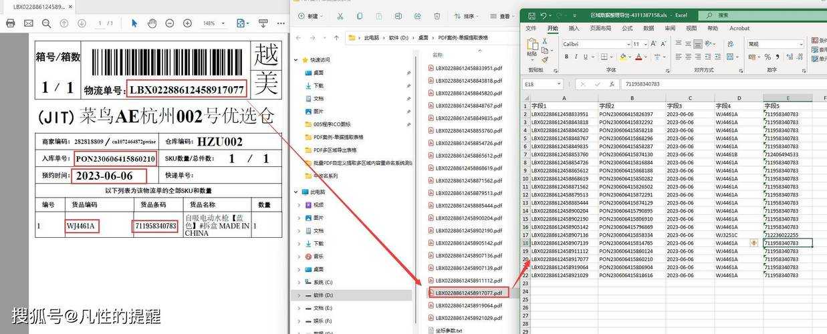Viewport: 827px width, 334px height.
Task: Click Excel percent style button
Action: pos(767,57)
